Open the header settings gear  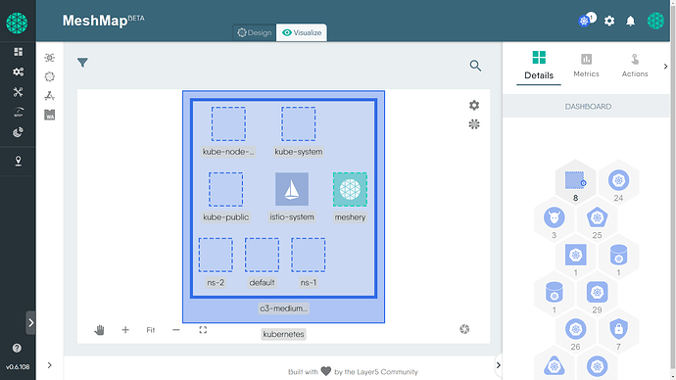coord(609,21)
